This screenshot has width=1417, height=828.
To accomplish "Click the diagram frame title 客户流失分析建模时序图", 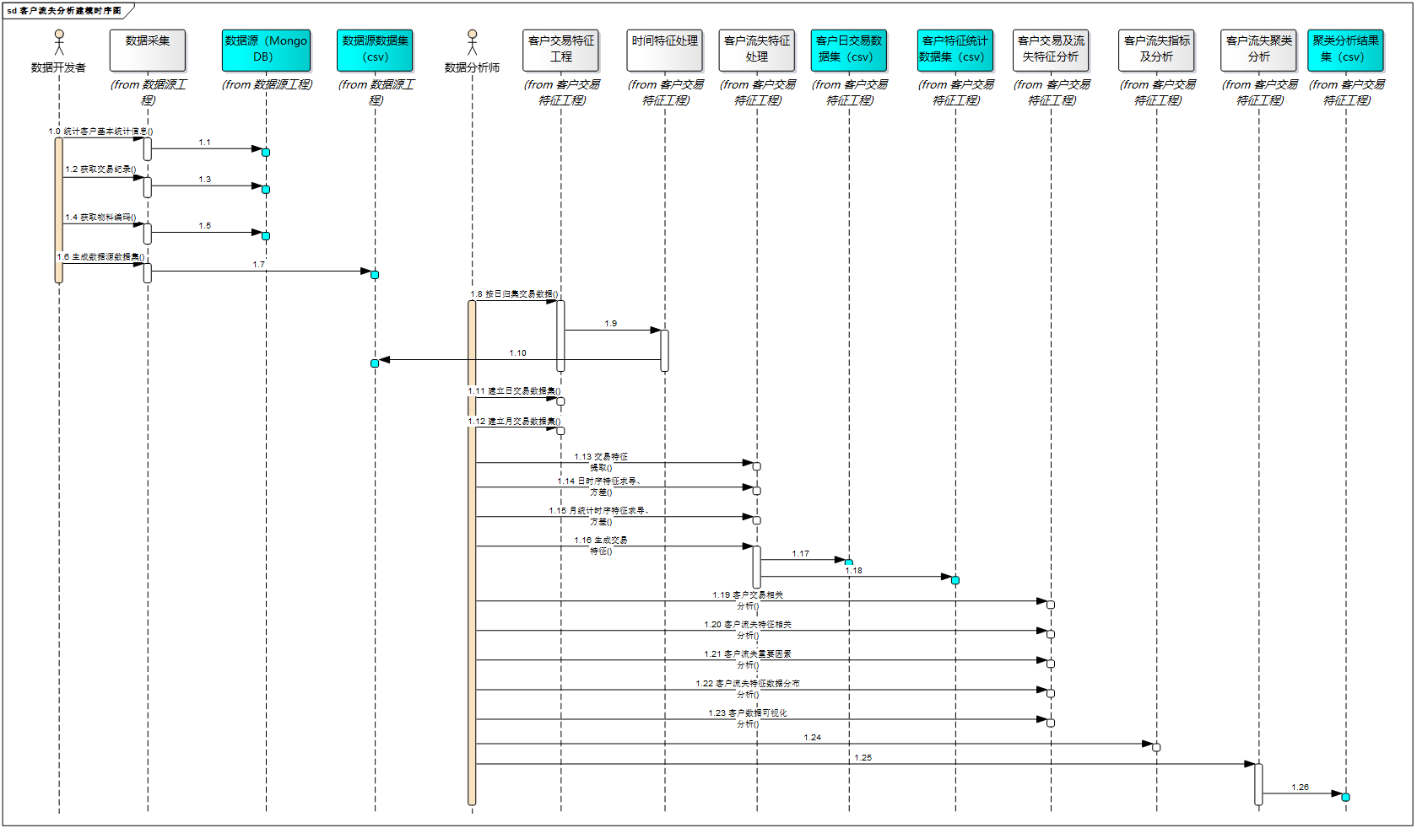I will [70, 11].
